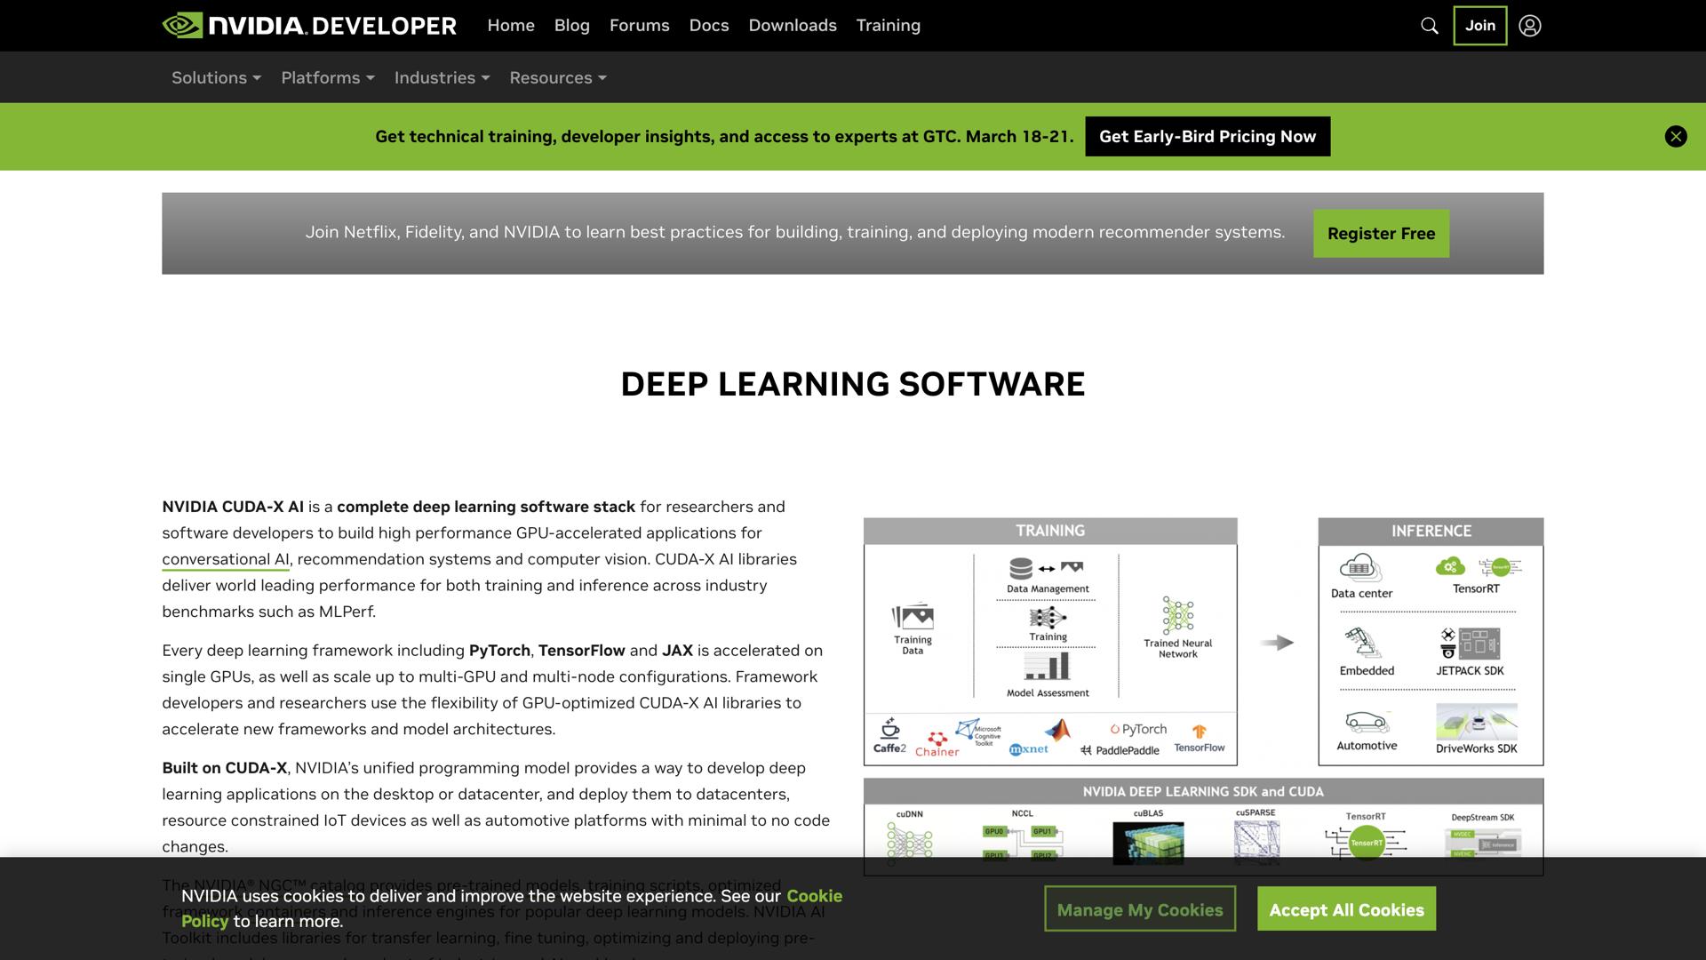
Task: Open the Blog section
Action: coord(571,25)
